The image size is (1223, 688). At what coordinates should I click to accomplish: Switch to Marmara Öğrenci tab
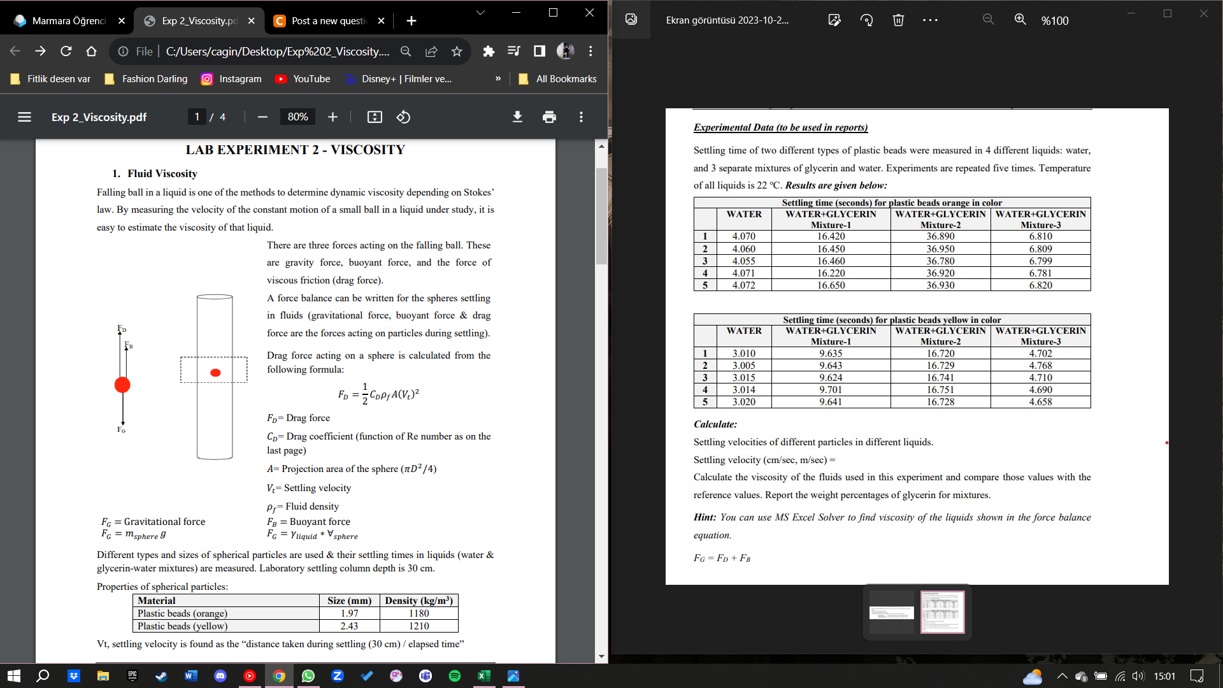[68, 20]
